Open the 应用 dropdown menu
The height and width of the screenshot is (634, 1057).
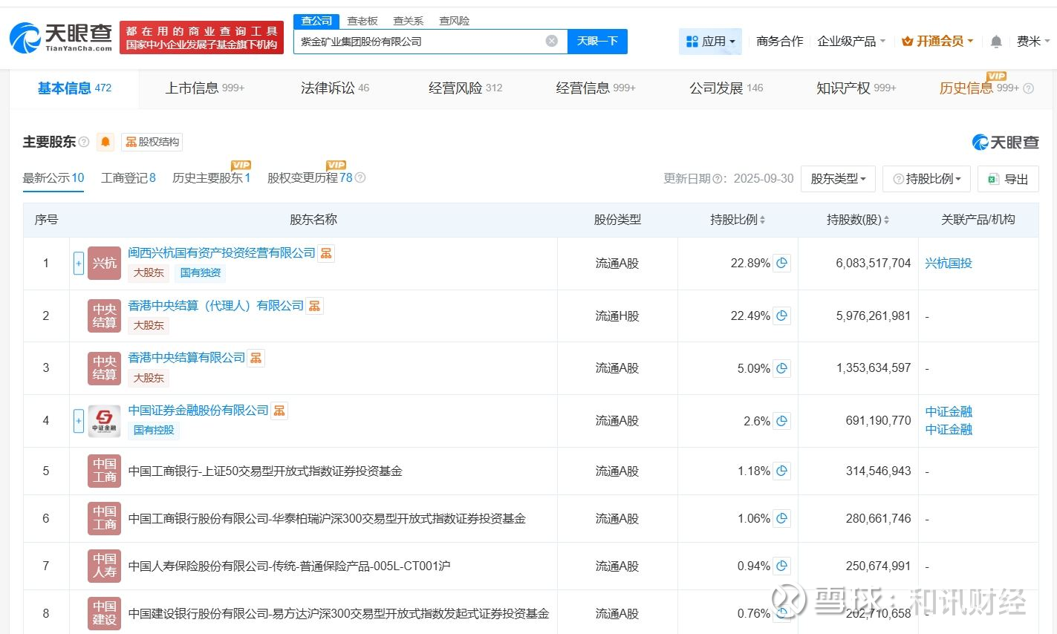[x=710, y=42]
